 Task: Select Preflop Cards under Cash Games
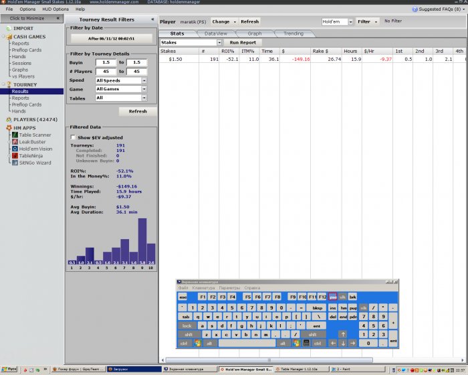pos(27,50)
